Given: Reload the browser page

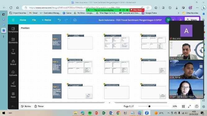Looking at the screenshot, I should coord(11,8).
